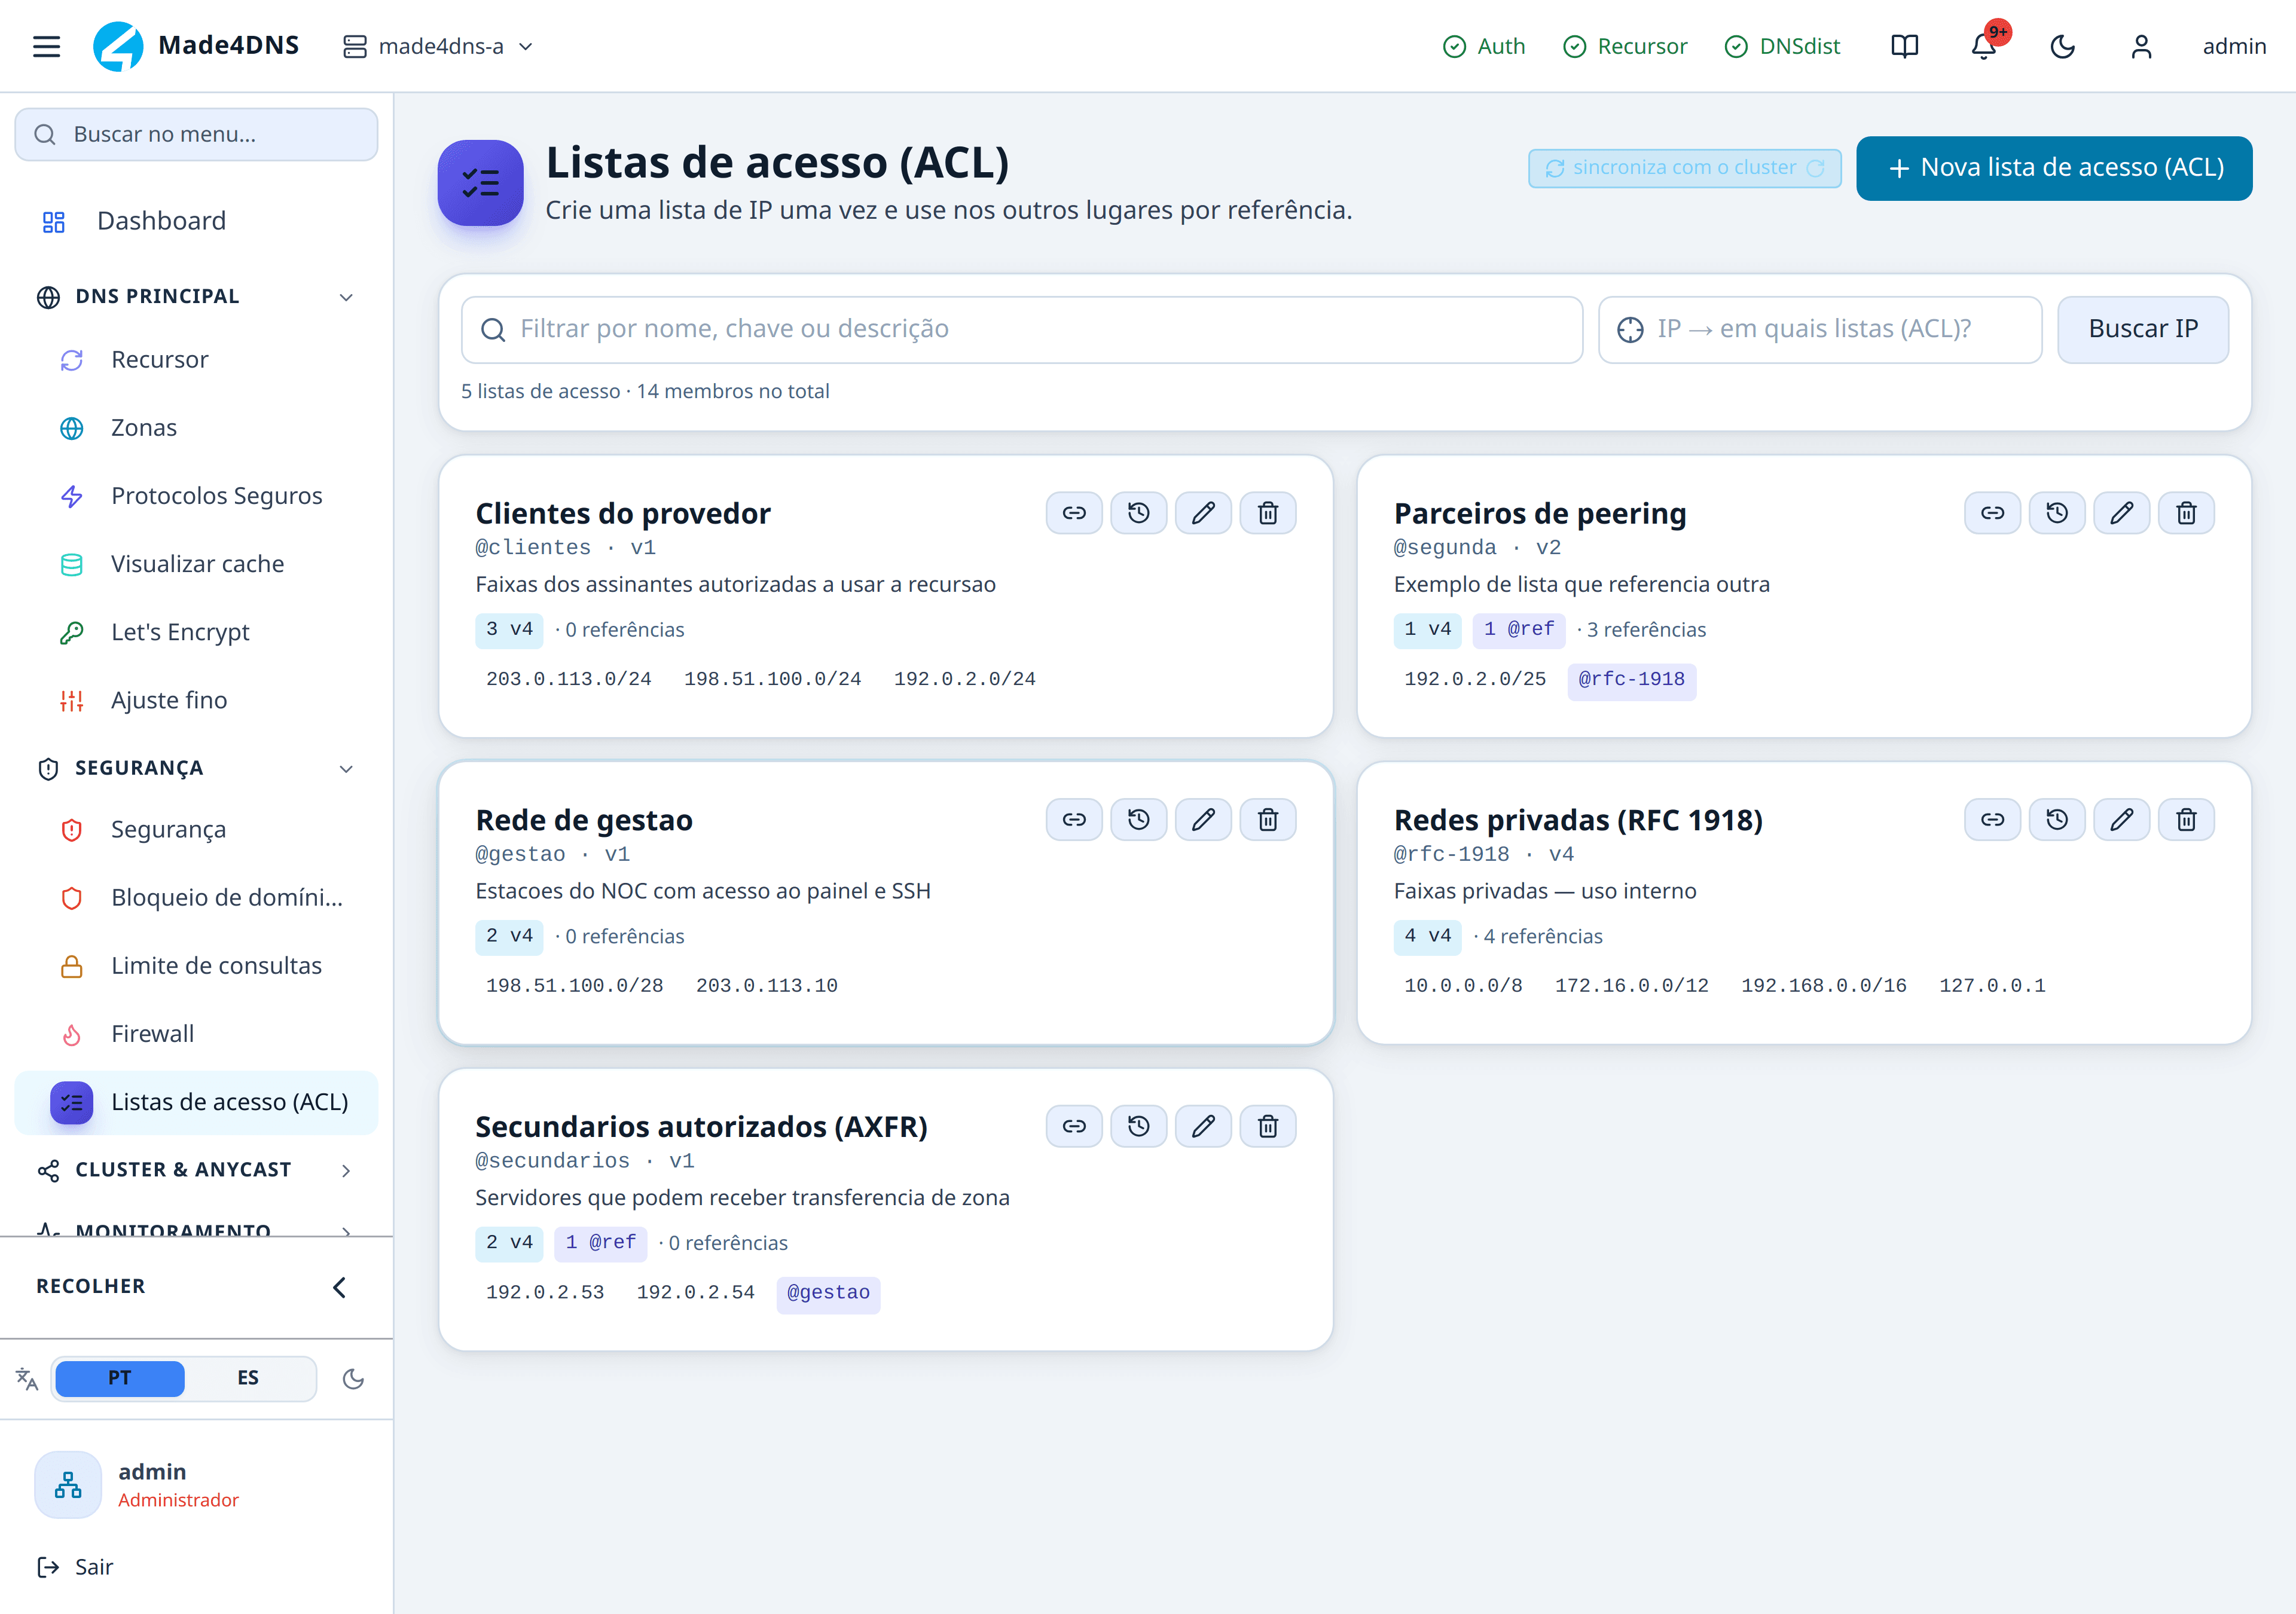The height and width of the screenshot is (1614, 2296).
Task: Delete the Redes privadas (RFC 1918) list
Action: coord(2186,820)
